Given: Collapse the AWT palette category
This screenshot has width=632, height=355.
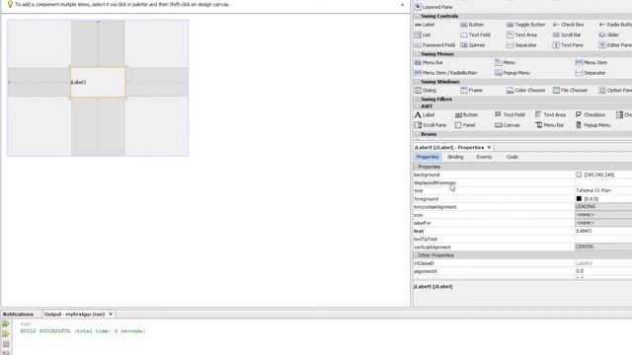Looking at the screenshot, I should coord(417,106).
